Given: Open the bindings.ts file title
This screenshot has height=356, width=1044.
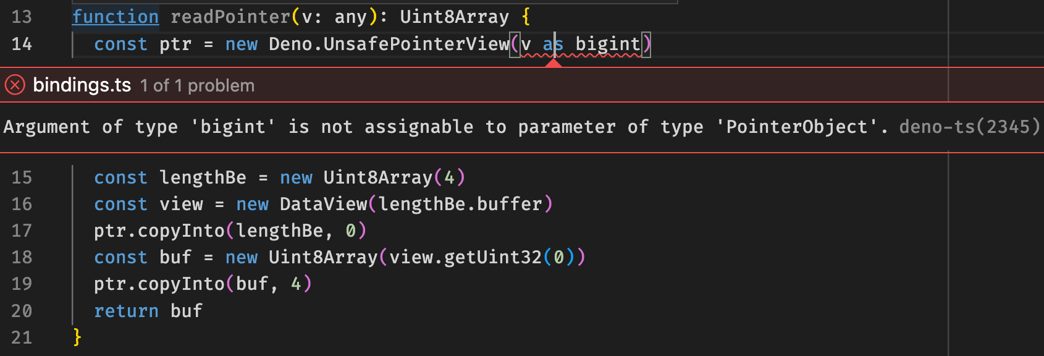Looking at the screenshot, I should click(x=81, y=85).
